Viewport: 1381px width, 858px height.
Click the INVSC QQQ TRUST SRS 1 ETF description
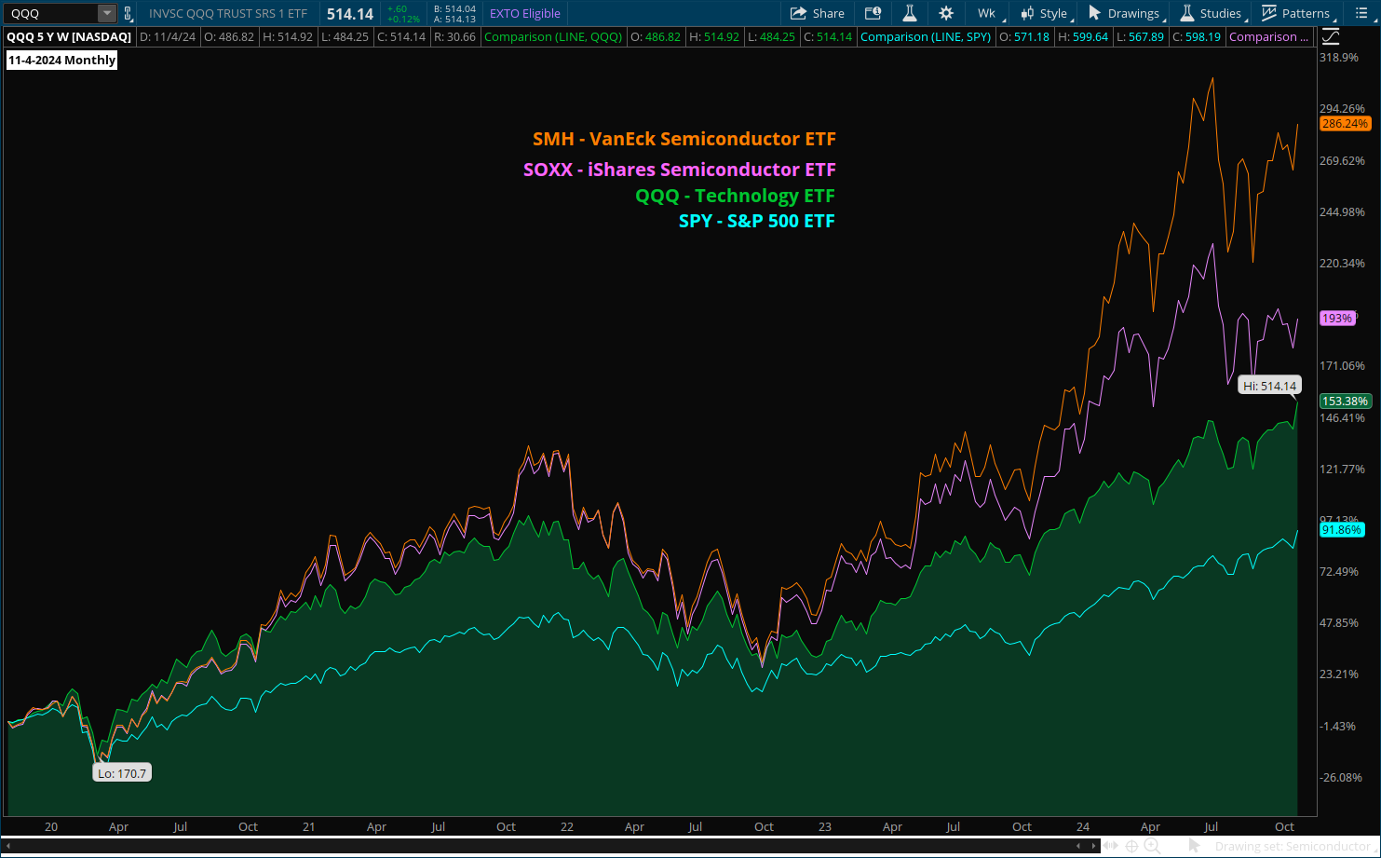228,13
